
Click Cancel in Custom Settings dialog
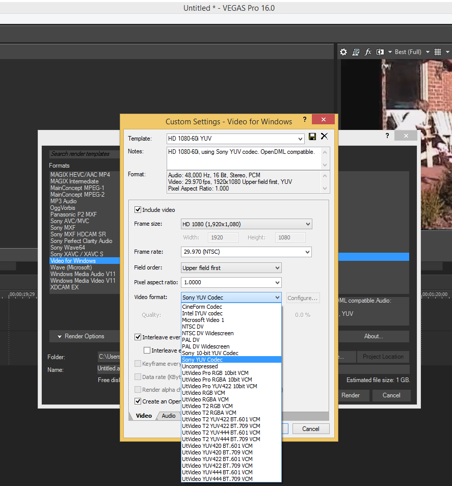tap(310, 429)
